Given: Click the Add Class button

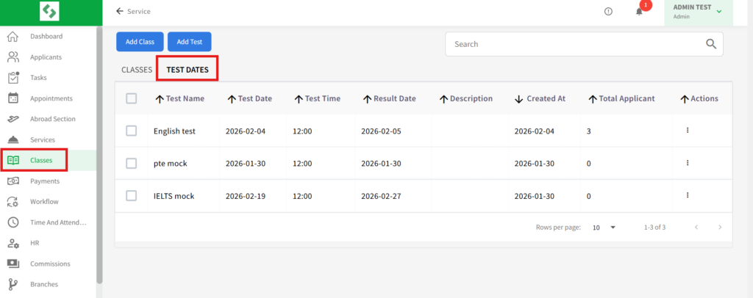Looking at the screenshot, I should point(140,42).
